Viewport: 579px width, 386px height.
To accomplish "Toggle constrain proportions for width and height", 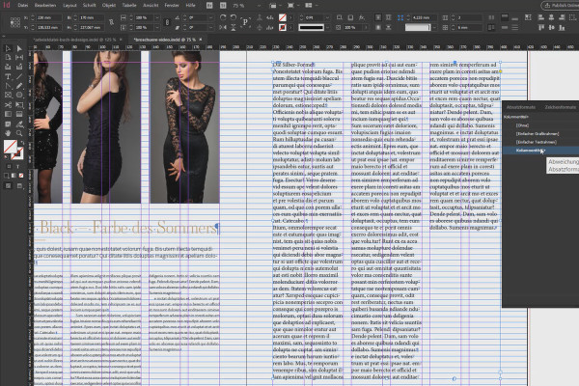I will [x=112, y=22].
